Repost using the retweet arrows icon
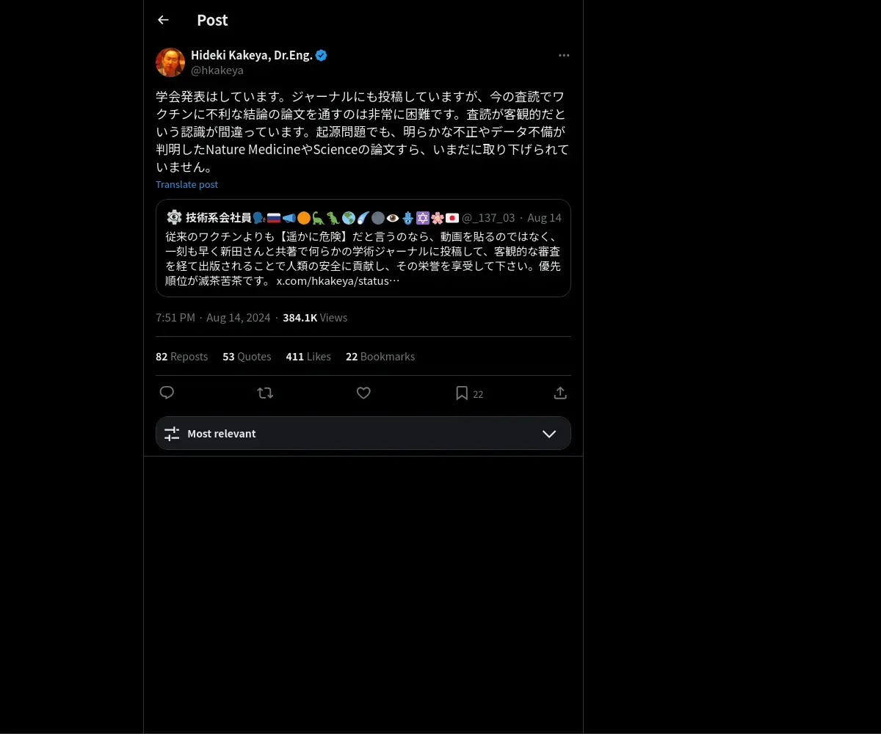 tap(265, 393)
